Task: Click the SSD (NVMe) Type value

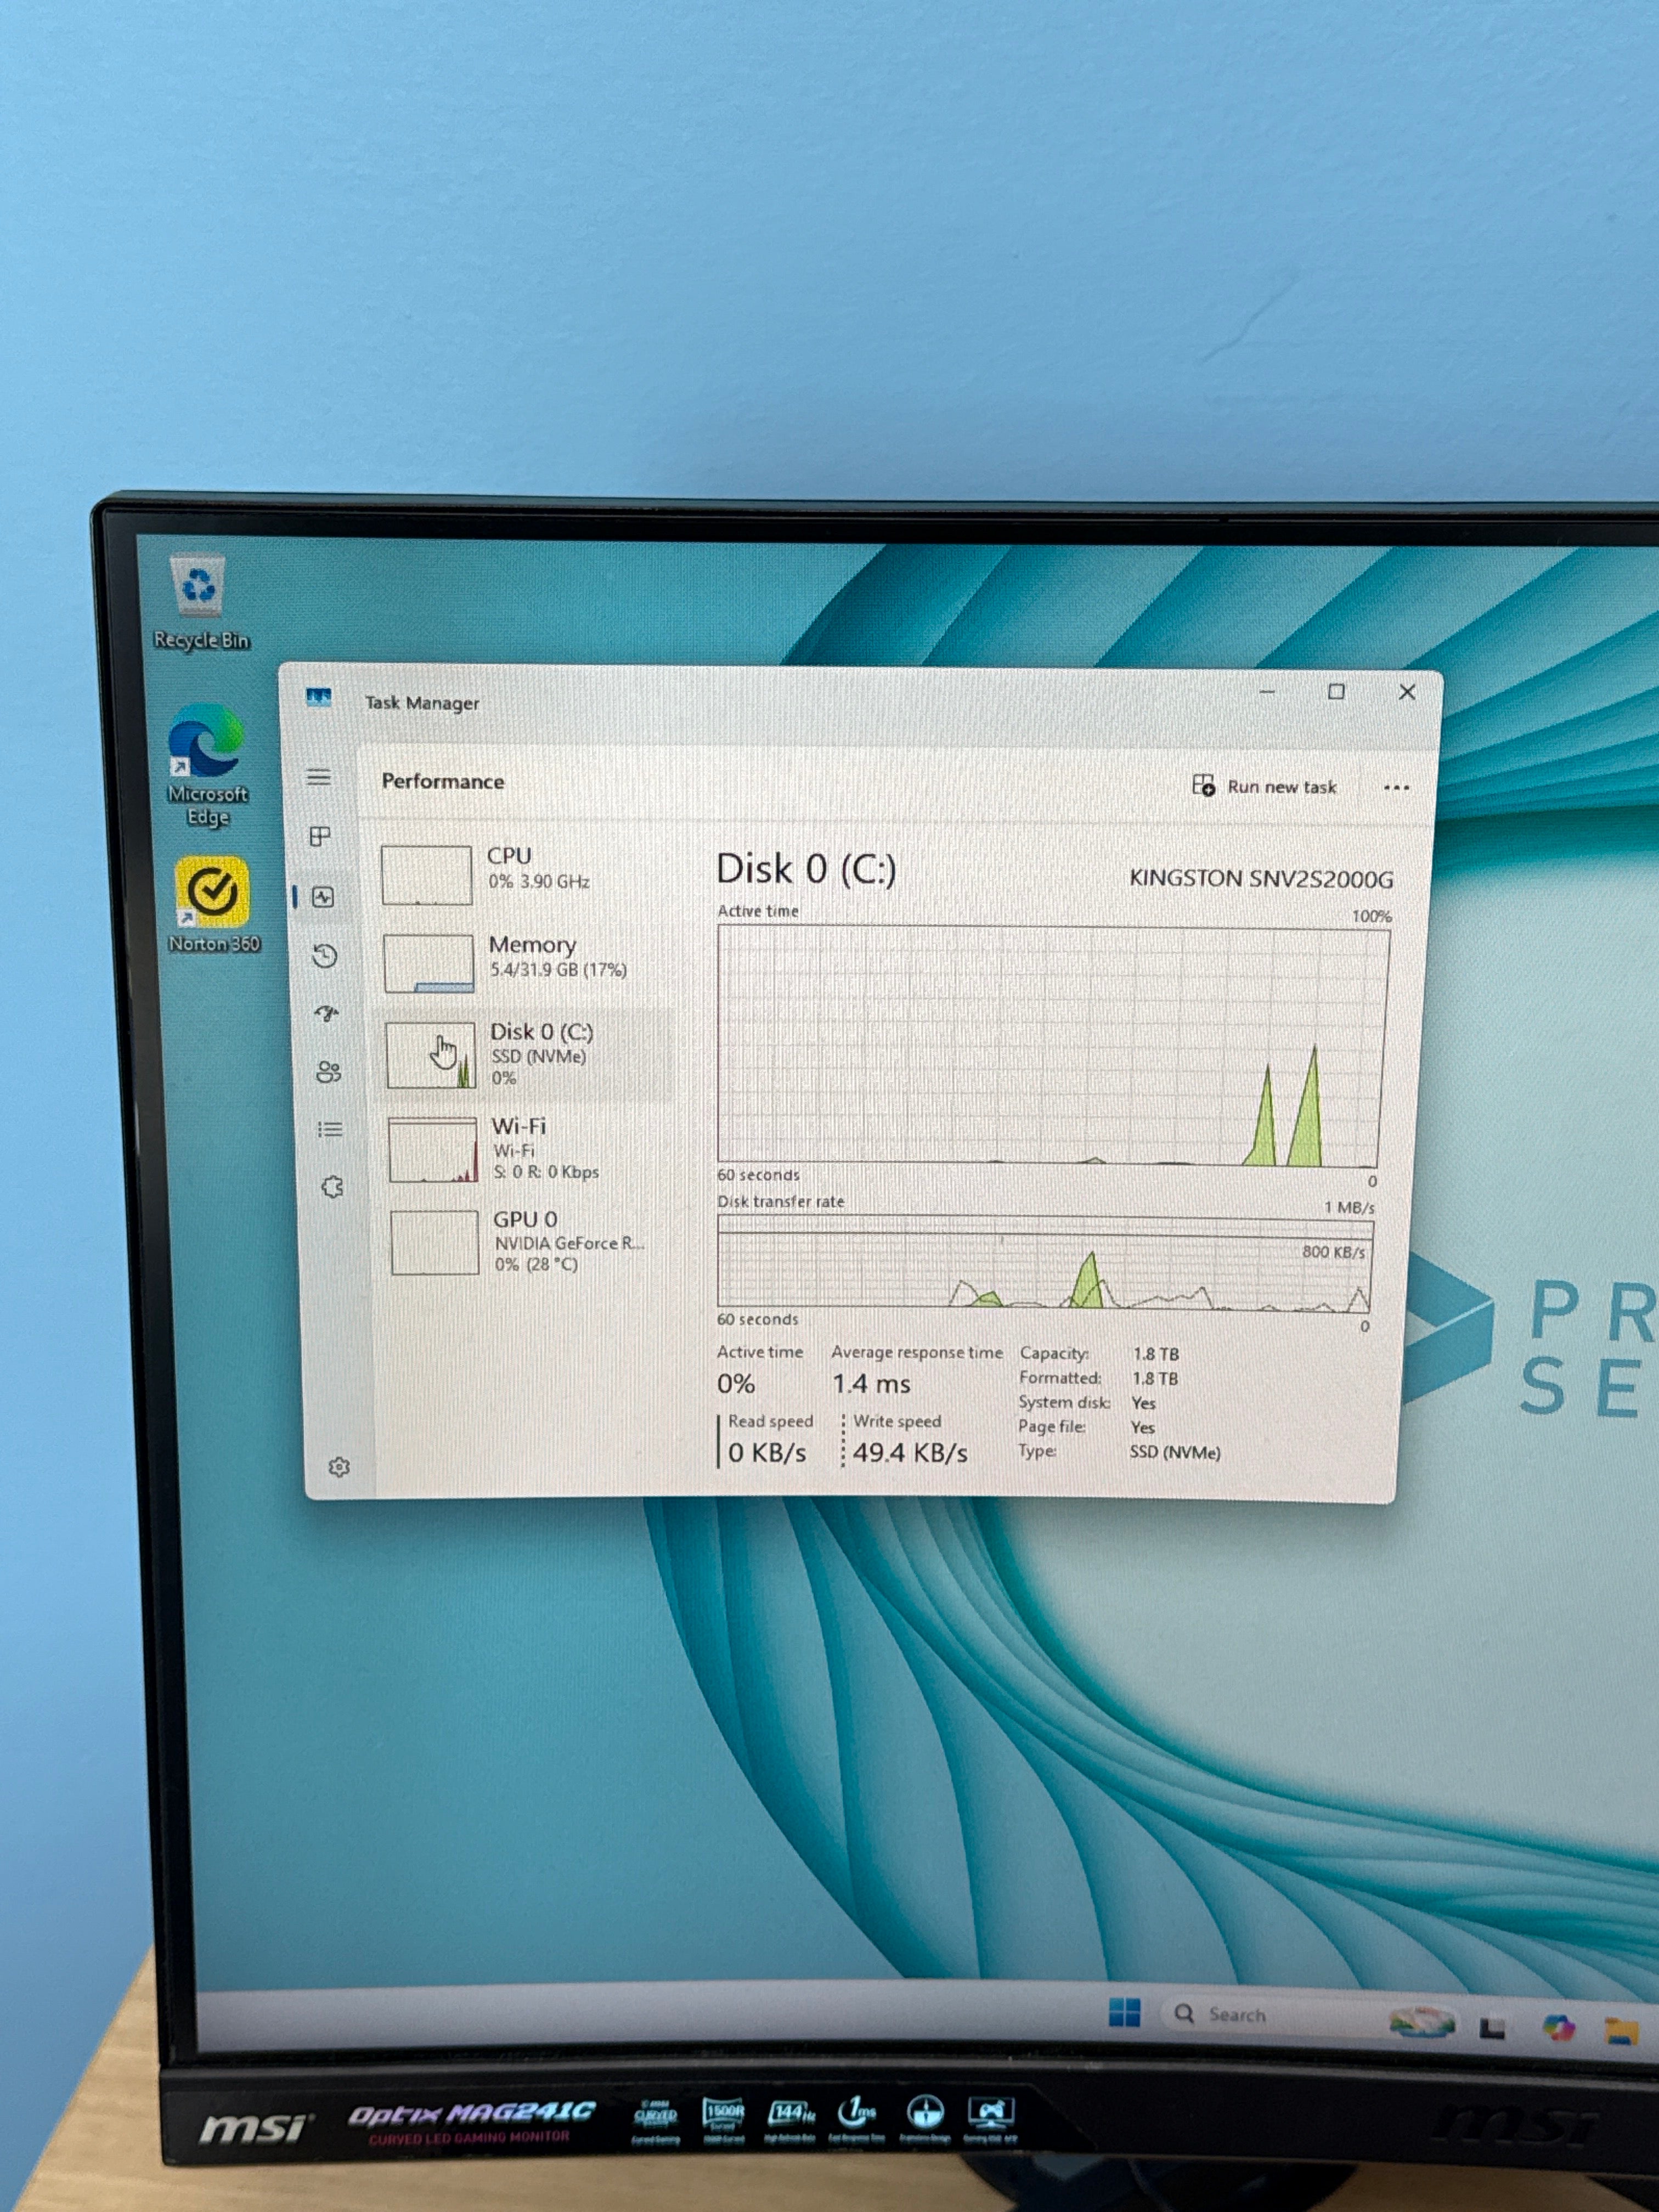Action: [x=1175, y=1452]
